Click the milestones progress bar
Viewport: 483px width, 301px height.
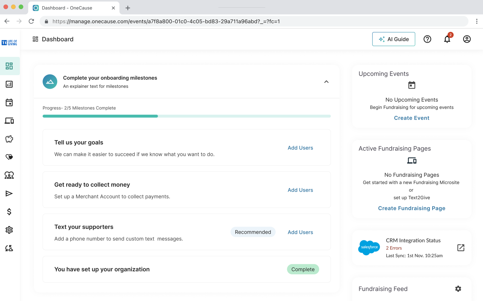pyautogui.click(x=187, y=116)
